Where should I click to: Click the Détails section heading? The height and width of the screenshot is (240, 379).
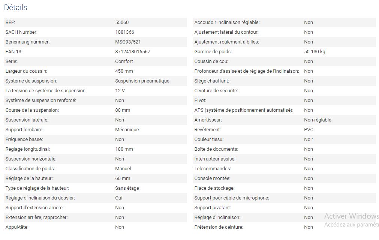15,7
